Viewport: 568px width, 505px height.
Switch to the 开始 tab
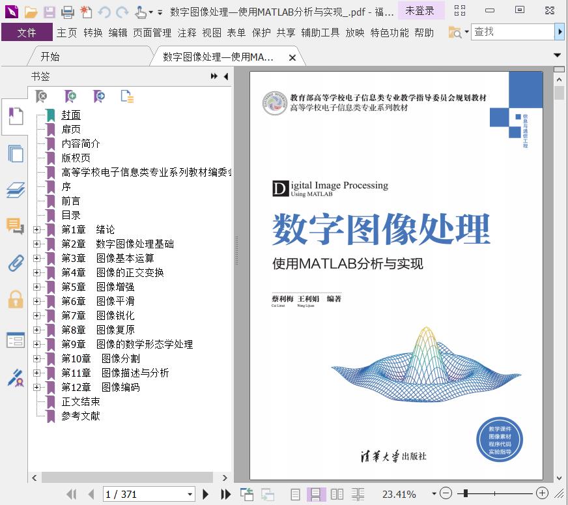50,57
